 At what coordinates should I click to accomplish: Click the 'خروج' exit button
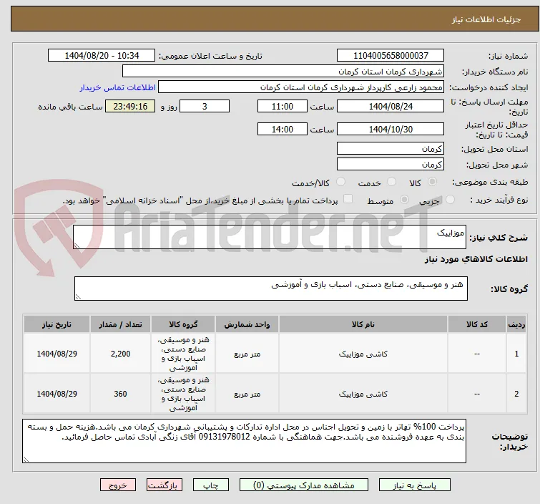[118, 485]
